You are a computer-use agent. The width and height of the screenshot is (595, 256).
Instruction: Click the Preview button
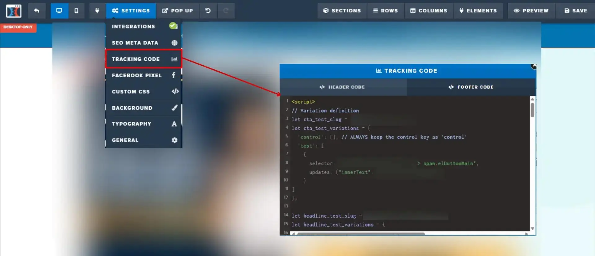pos(531,11)
